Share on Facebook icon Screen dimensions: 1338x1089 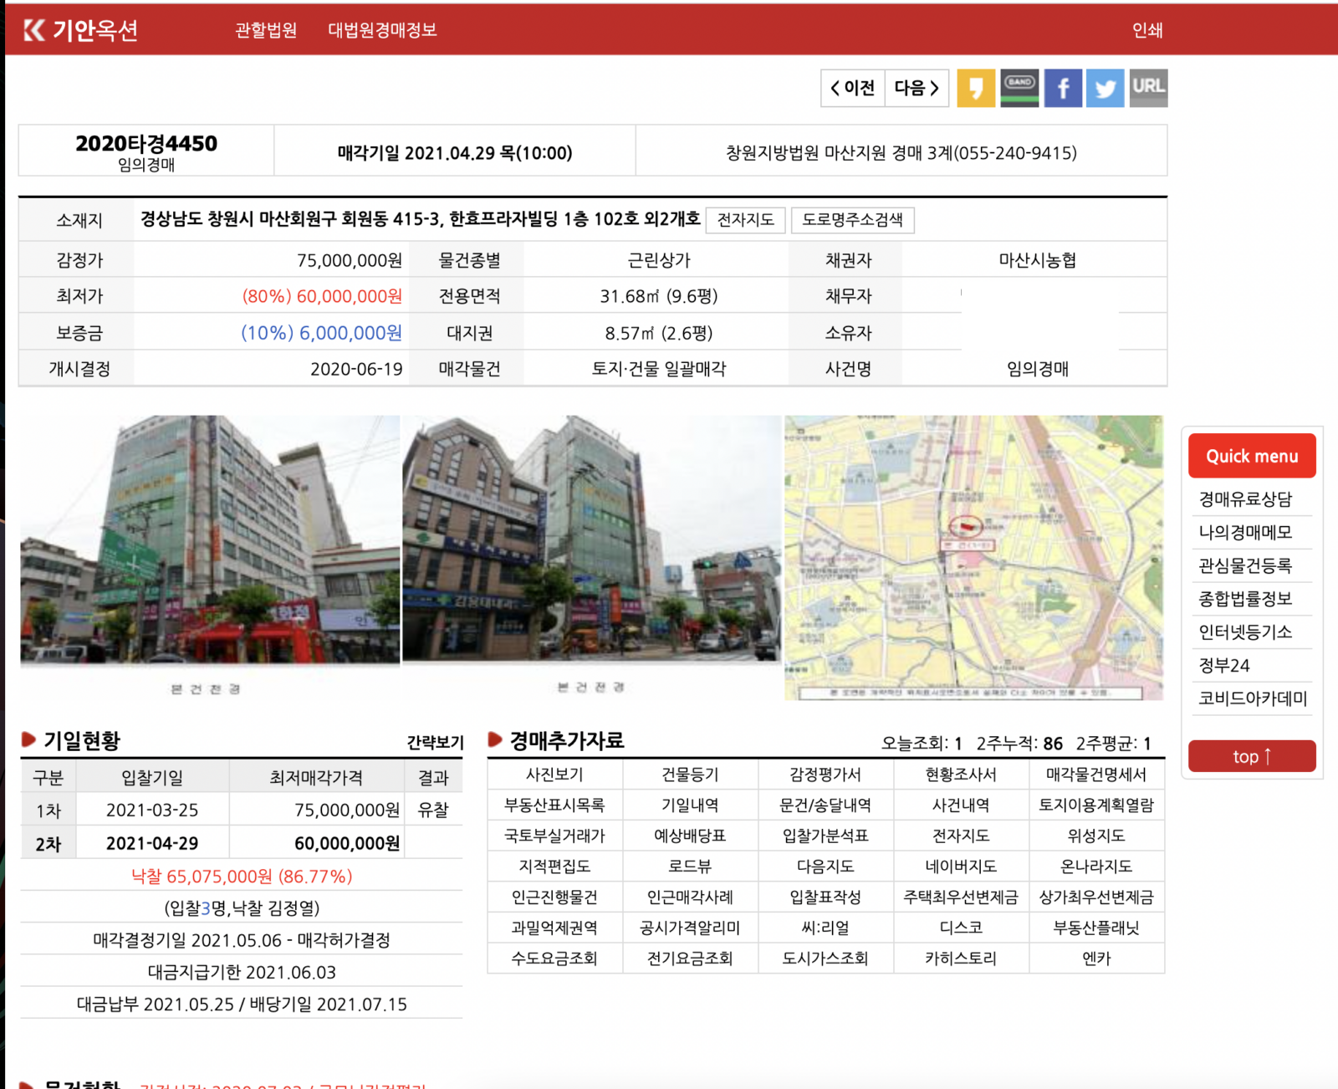click(1063, 88)
